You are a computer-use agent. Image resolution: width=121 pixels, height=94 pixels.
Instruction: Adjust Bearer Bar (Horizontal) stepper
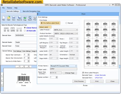pos(29,58)
